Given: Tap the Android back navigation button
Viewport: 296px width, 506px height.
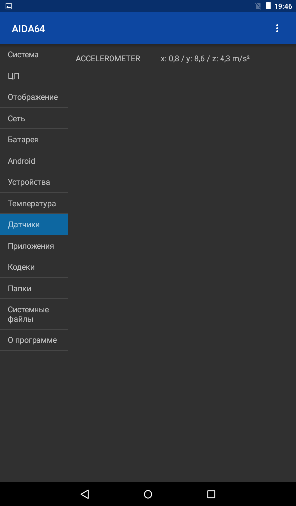Looking at the screenshot, I should pos(85,494).
